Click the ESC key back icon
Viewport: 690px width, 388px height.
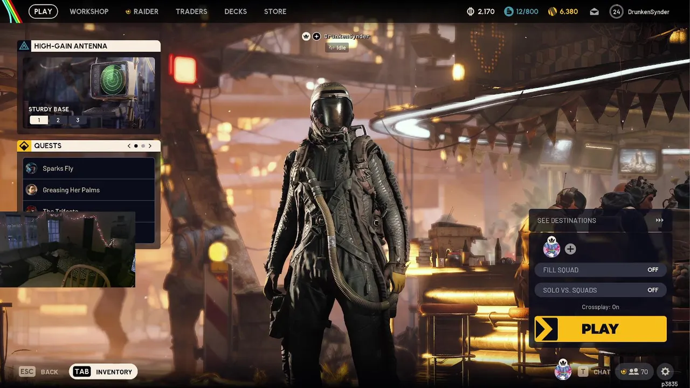tap(27, 371)
